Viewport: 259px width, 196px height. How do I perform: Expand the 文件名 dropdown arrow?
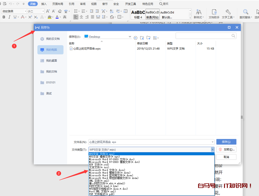point(212,142)
